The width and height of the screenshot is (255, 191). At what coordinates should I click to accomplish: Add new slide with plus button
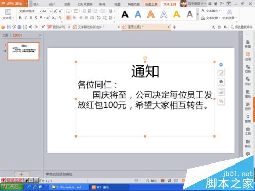pos(21,174)
